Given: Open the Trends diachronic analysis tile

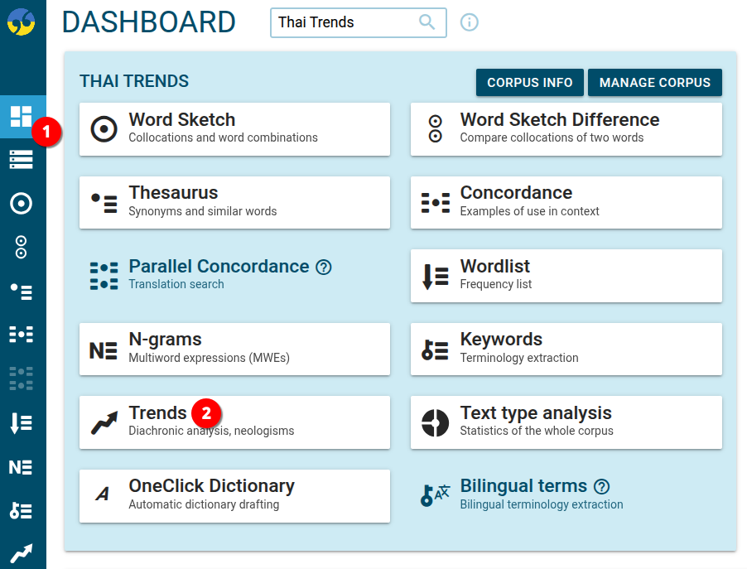Looking at the screenshot, I should 234,422.
